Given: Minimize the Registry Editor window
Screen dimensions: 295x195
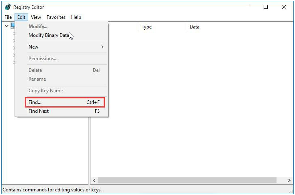Looking at the screenshot, I should pos(248,7).
